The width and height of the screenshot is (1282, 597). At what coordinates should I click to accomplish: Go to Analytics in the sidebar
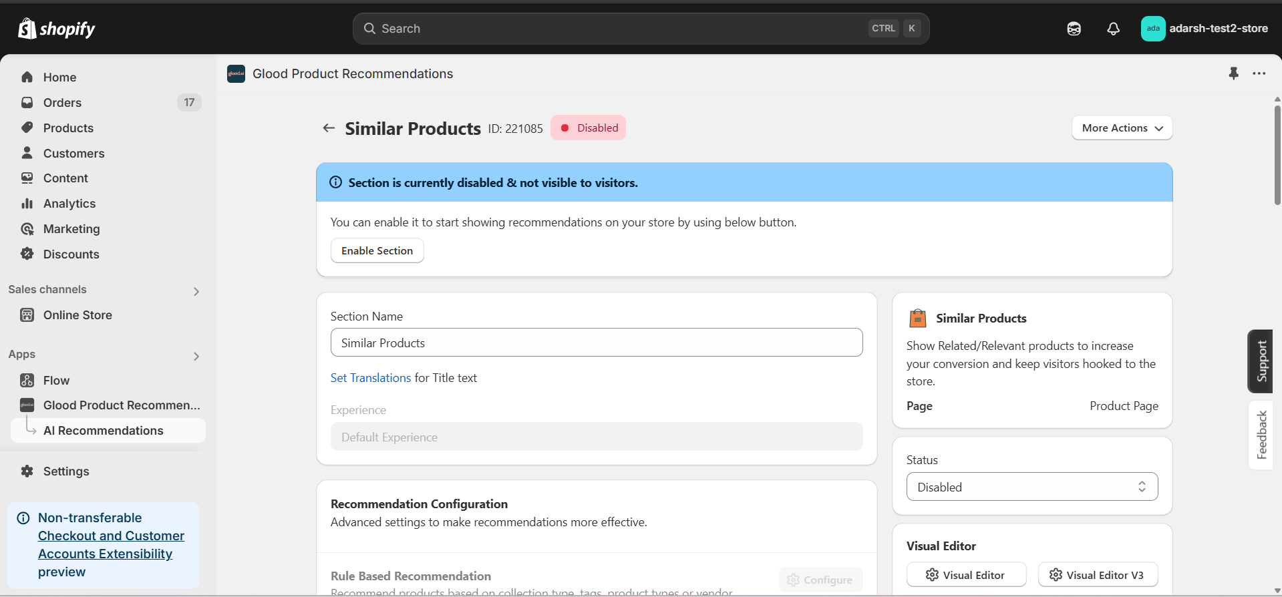coord(69,204)
